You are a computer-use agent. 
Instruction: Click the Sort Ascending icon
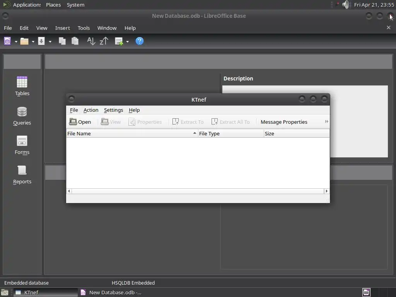click(91, 41)
